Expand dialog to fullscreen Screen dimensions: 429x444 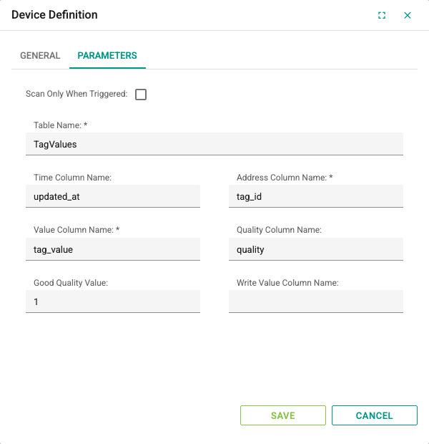[x=382, y=15]
